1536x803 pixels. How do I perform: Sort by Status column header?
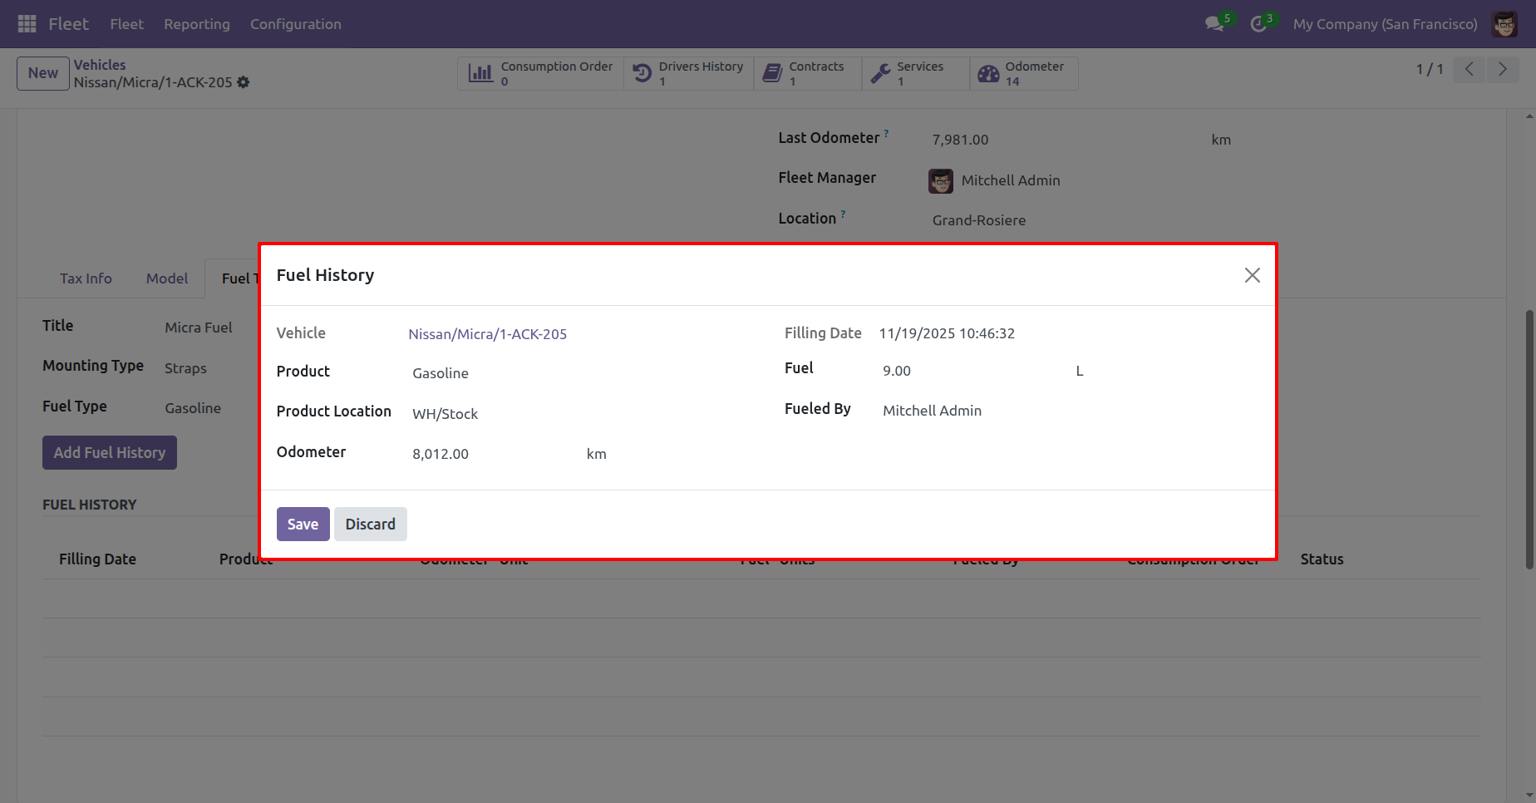(1322, 559)
